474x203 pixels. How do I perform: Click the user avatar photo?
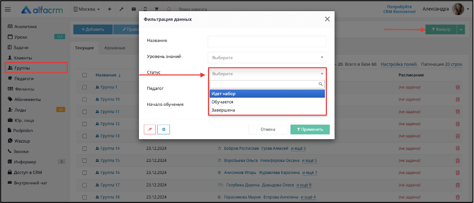pos(458,9)
